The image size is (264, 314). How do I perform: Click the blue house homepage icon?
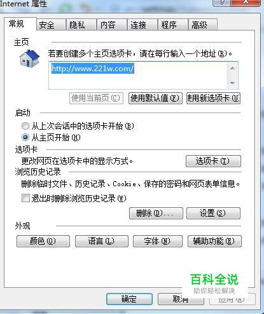click(30, 58)
